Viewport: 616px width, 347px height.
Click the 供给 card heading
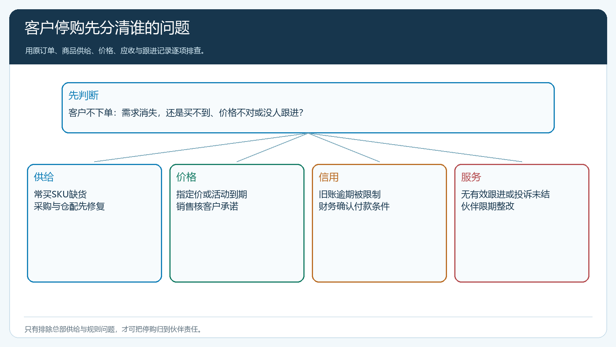coord(44,177)
